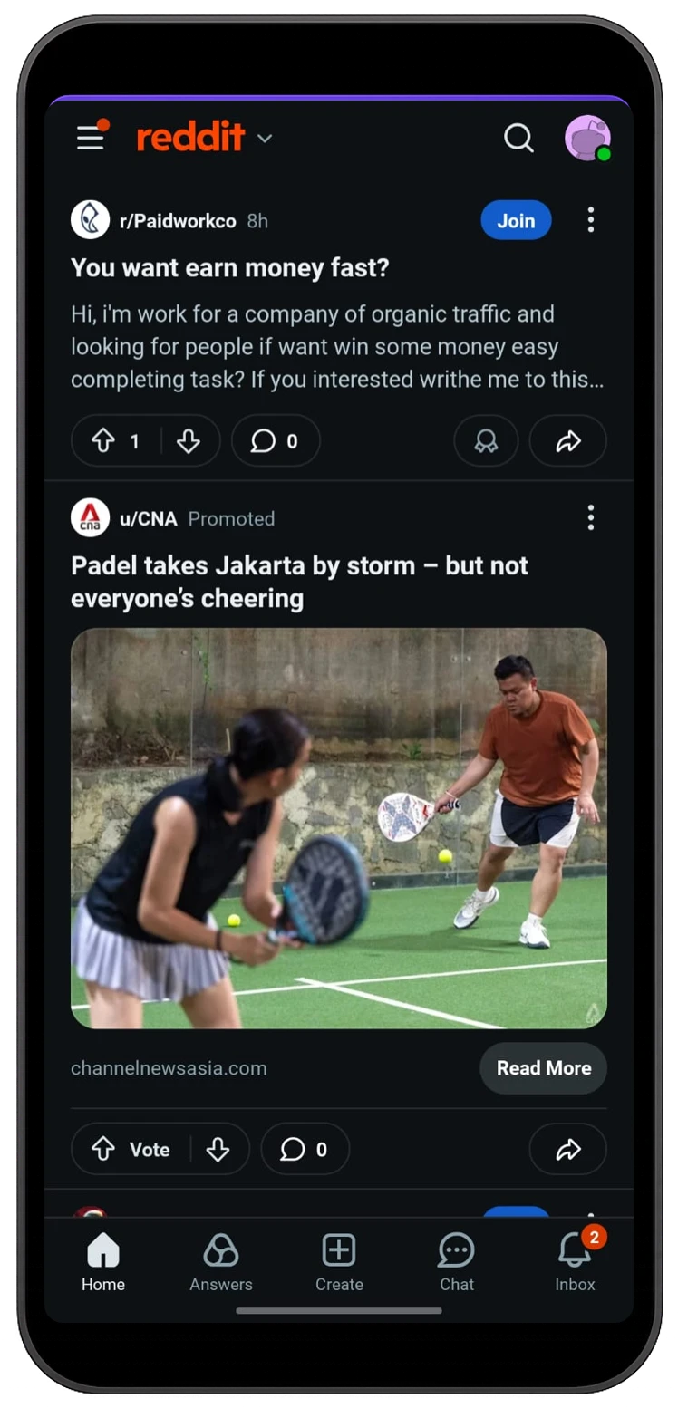Image resolution: width=678 pixels, height=1408 pixels.
Task: Expand the reddit feed dropdown chevron
Action: 265,139
